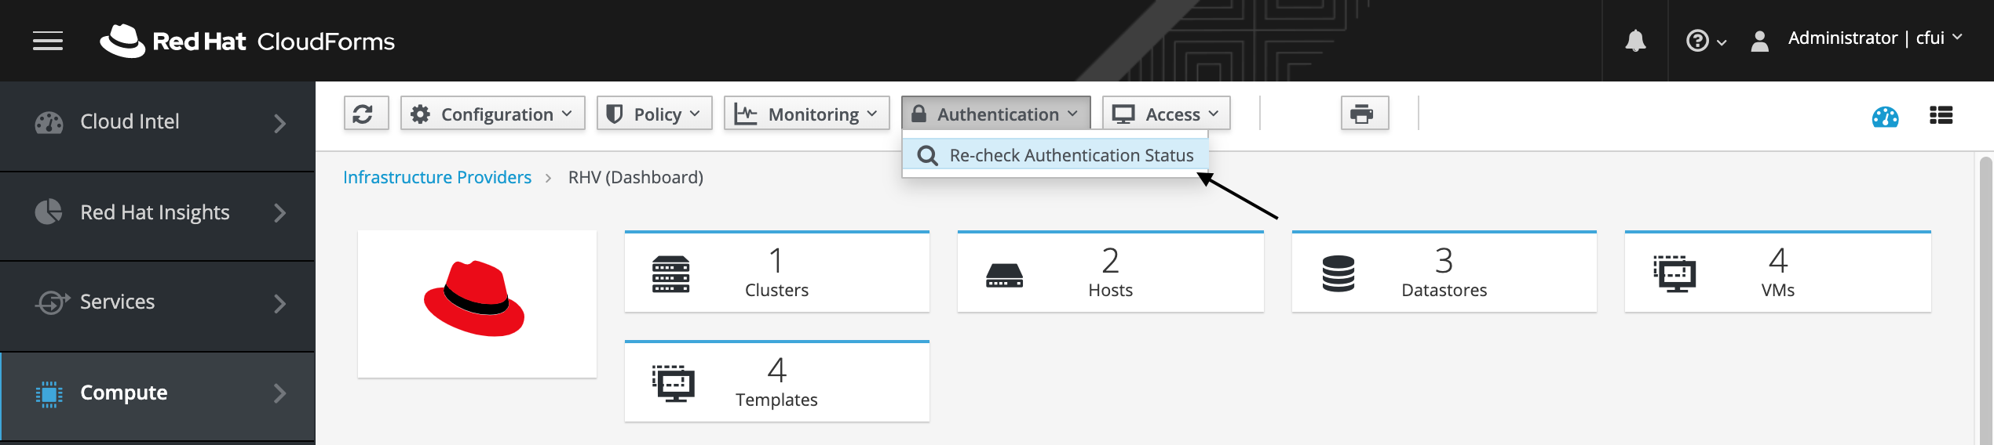This screenshot has width=1994, height=445.
Task: Click the Authentication lock icon
Action: tap(918, 114)
